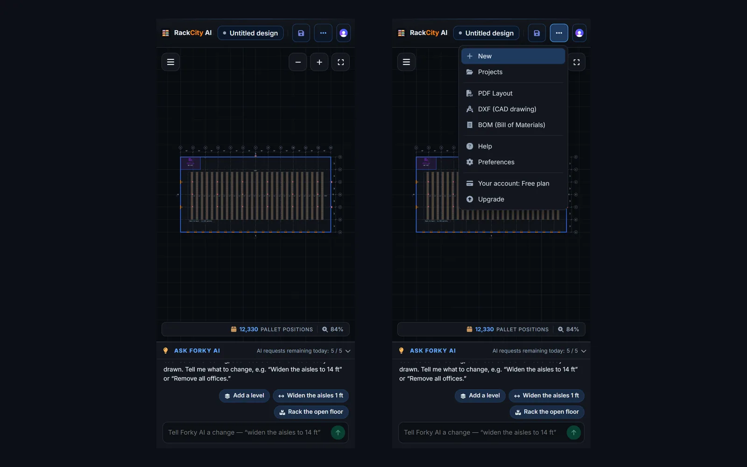The image size is (747, 467).
Task: Select New from the dropdown menu
Action: click(513, 56)
